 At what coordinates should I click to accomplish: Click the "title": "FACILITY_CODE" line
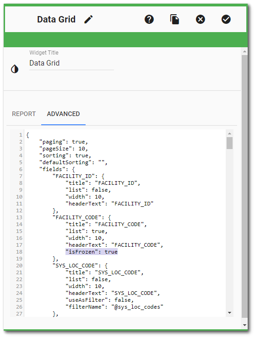(106, 224)
